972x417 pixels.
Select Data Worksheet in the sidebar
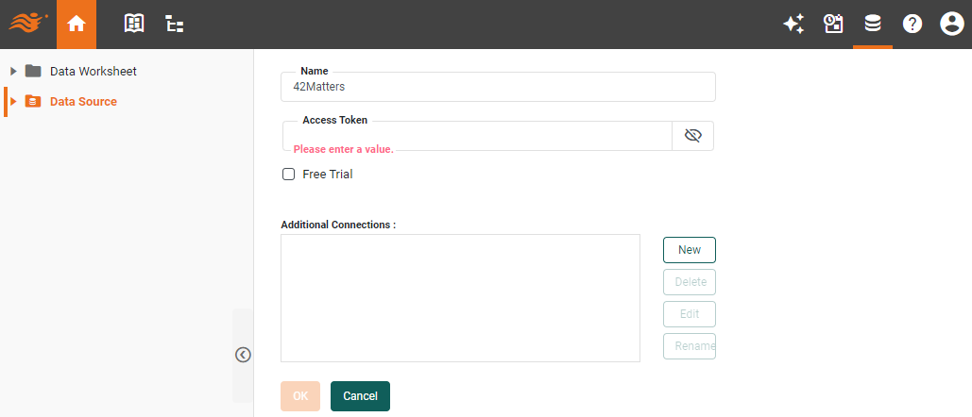93,71
